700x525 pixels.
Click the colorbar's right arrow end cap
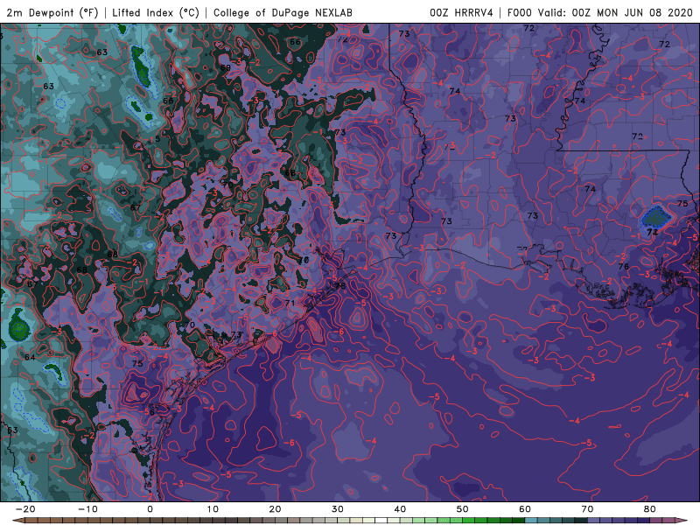[x=682, y=521]
